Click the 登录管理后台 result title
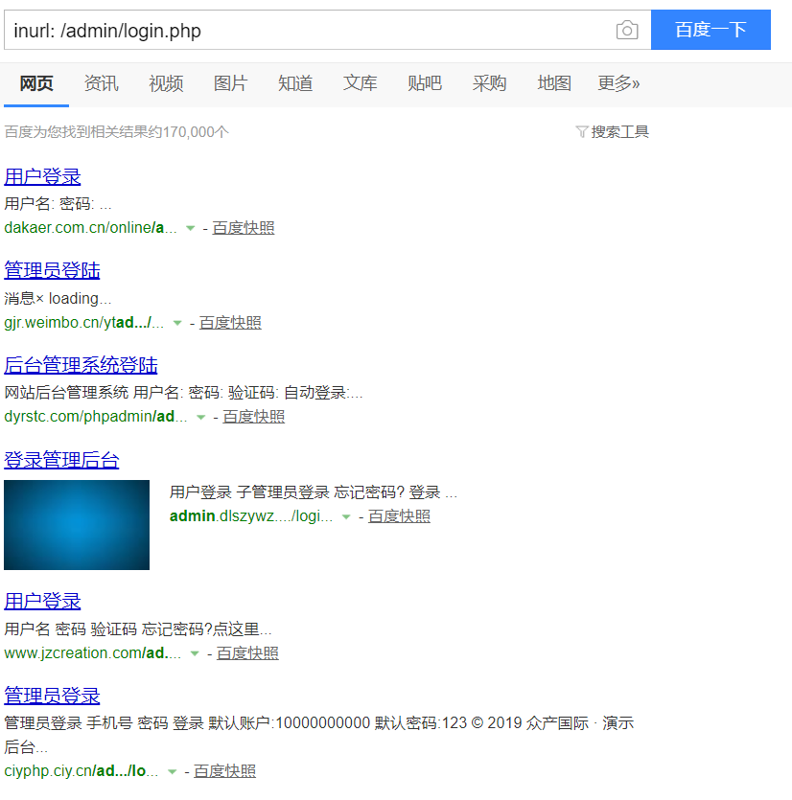The image size is (792, 800). click(61, 460)
